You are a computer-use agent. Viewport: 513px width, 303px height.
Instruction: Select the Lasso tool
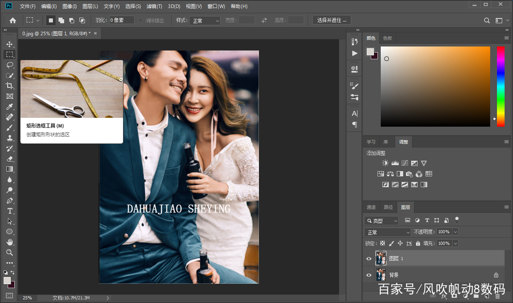[10, 65]
